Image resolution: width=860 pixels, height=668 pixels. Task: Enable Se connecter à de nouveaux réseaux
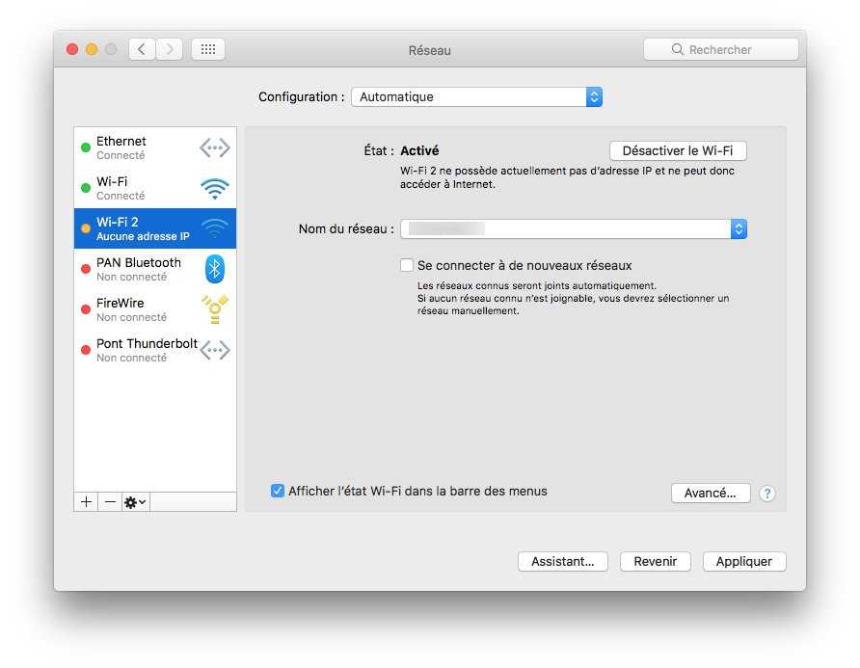pyautogui.click(x=407, y=265)
